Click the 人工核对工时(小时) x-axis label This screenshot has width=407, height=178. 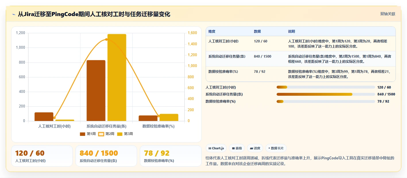pyautogui.click(x=54, y=126)
